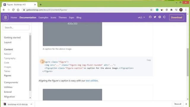This screenshot has width=190, height=107.
Task: Expand the v4.5 version dropdown
Action: [x=141, y=18]
